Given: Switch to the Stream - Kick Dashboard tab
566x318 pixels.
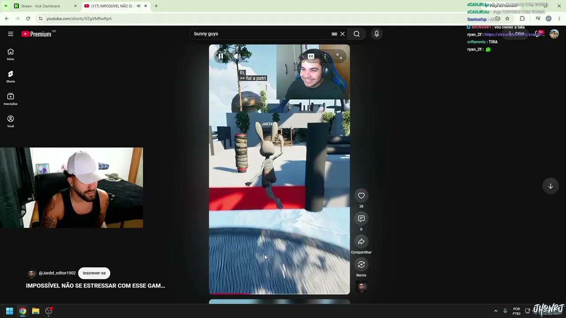Looking at the screenshot, I should pyautogui.click(x=40, y=6).
